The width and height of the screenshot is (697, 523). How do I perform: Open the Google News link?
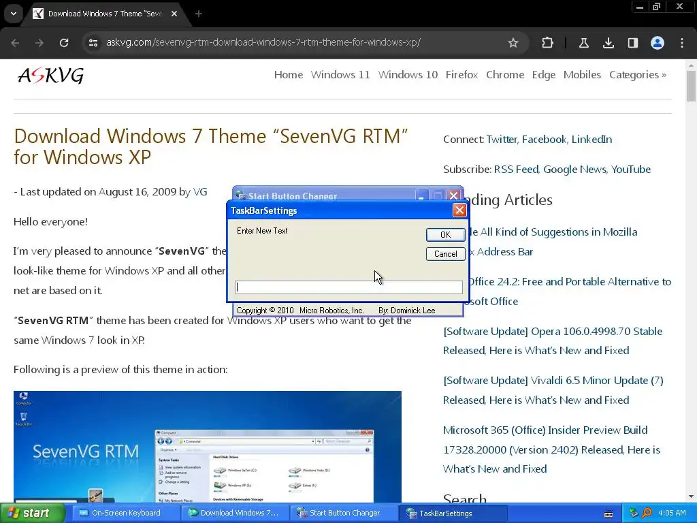coord(574,170)
